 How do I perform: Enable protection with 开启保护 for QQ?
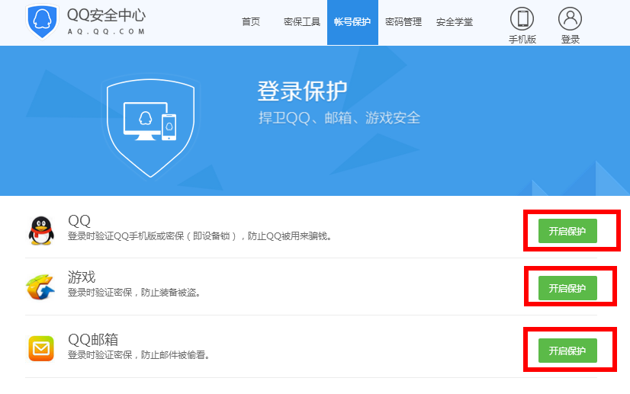point(567,231)
